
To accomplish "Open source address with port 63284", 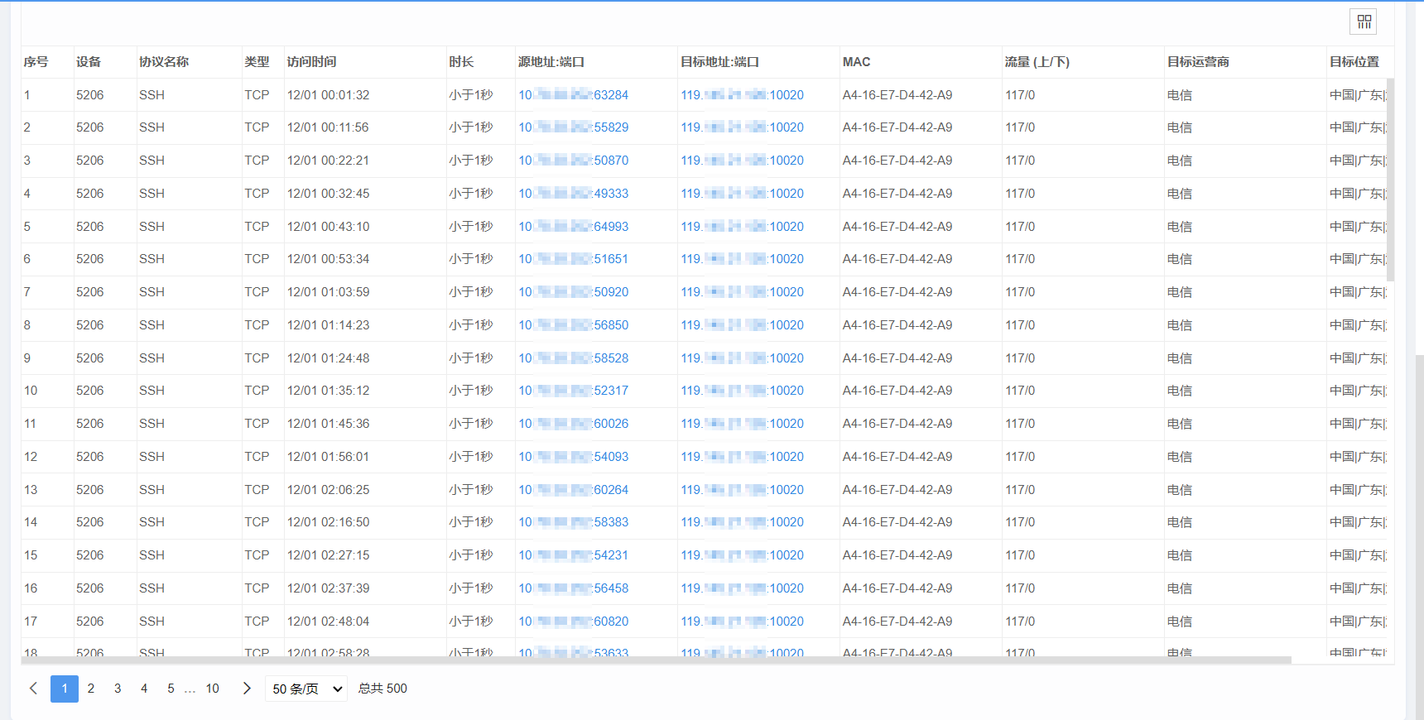I will click(573, 95).
